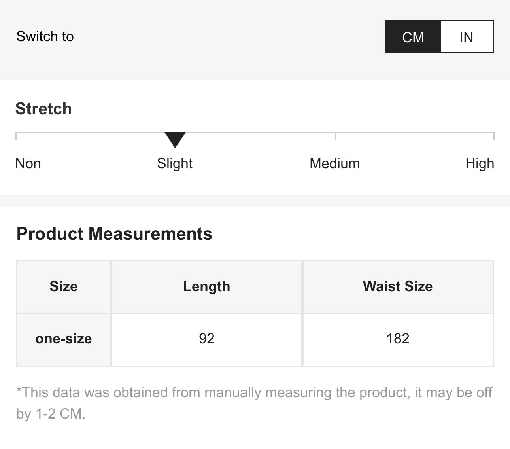This screenshot has width=510, height=449.
Task: Click the Product Measurements heading
Action: coord(114,234)
